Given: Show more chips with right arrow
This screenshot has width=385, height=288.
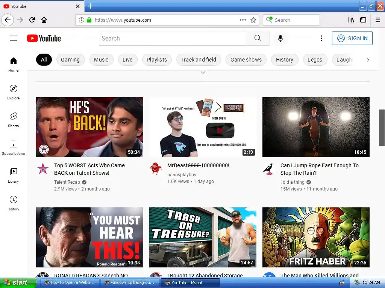Looking at the screenshot, I should pos(368,60).
